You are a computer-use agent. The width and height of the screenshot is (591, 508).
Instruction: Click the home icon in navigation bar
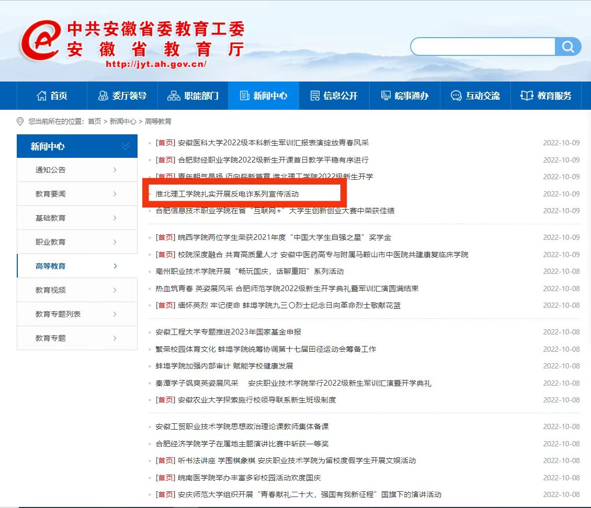click(41, 96)
